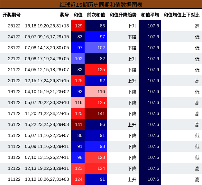Select issue number 13122
The height and width of the screenshot is (185, 202).
14,158
